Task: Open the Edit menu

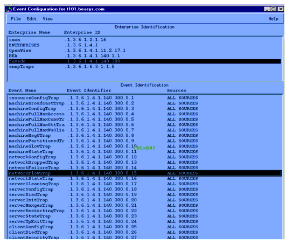Action: 32,19
